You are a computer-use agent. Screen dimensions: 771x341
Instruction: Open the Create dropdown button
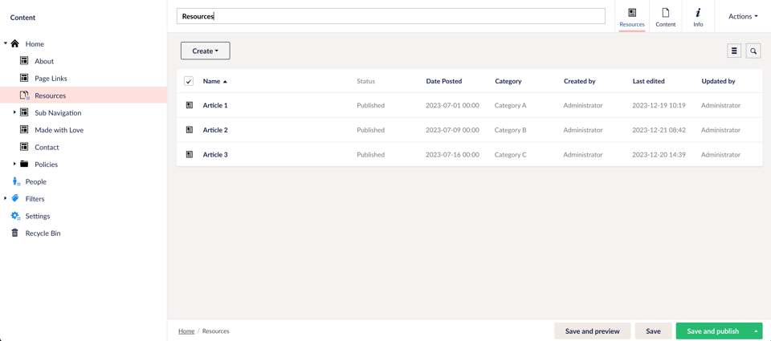[205, 51]
